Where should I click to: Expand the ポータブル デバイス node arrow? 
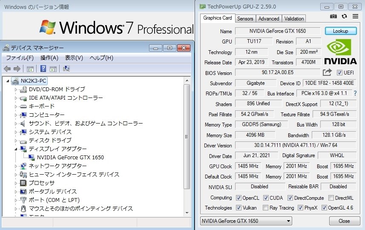pos(16,192)
